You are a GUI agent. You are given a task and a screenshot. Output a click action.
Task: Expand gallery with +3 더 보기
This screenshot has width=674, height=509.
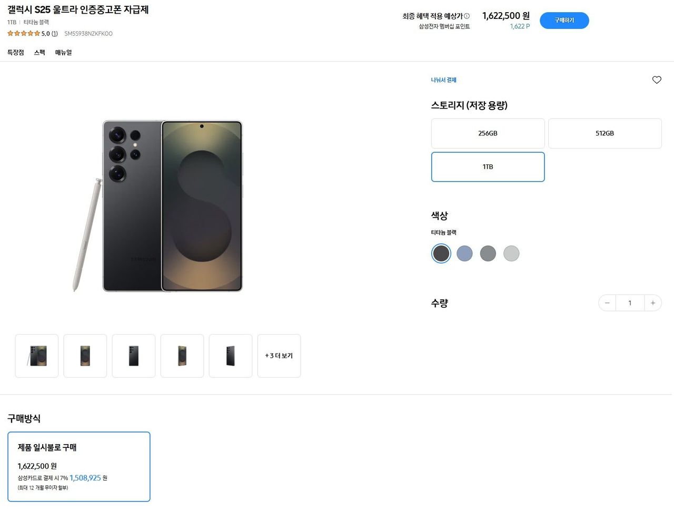click(279, 356)
